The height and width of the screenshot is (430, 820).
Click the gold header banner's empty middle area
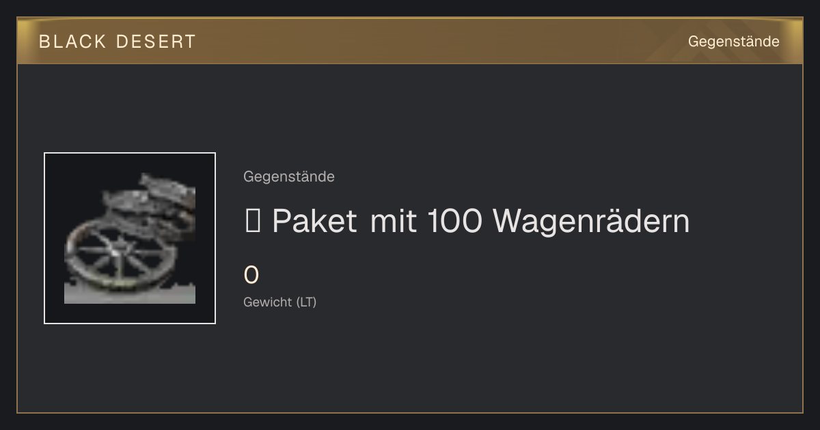(437, 42)
